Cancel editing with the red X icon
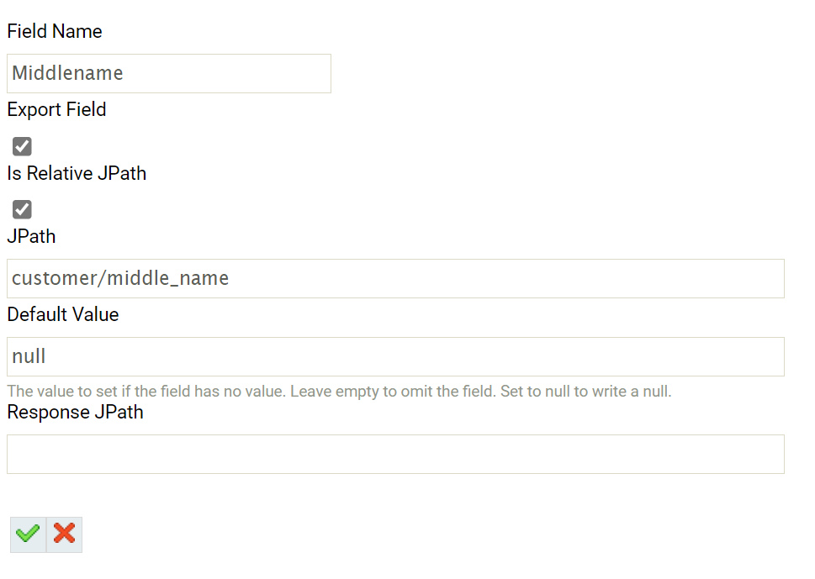Viewport: 815px width, 579px height. [x=64, y=534]
